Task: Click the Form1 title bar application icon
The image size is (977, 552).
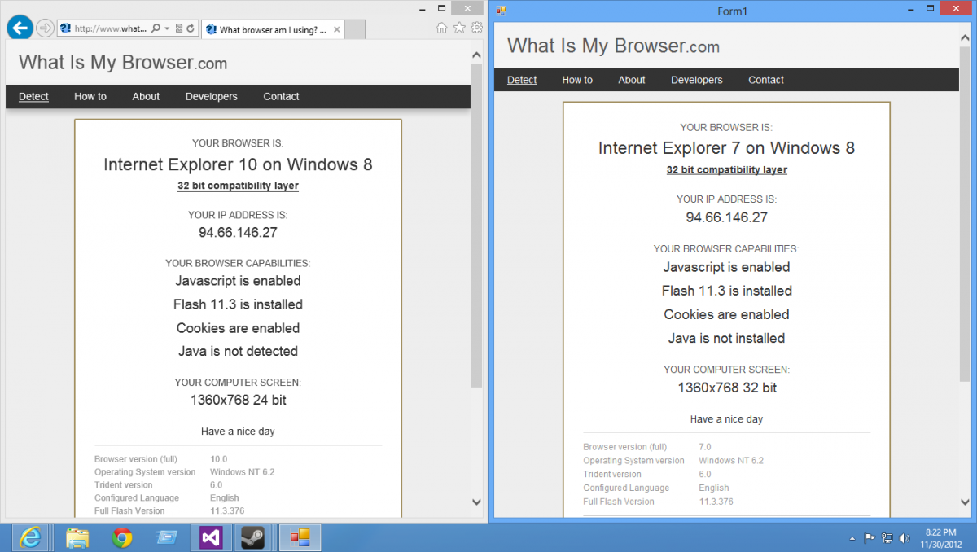Action: 502,11
